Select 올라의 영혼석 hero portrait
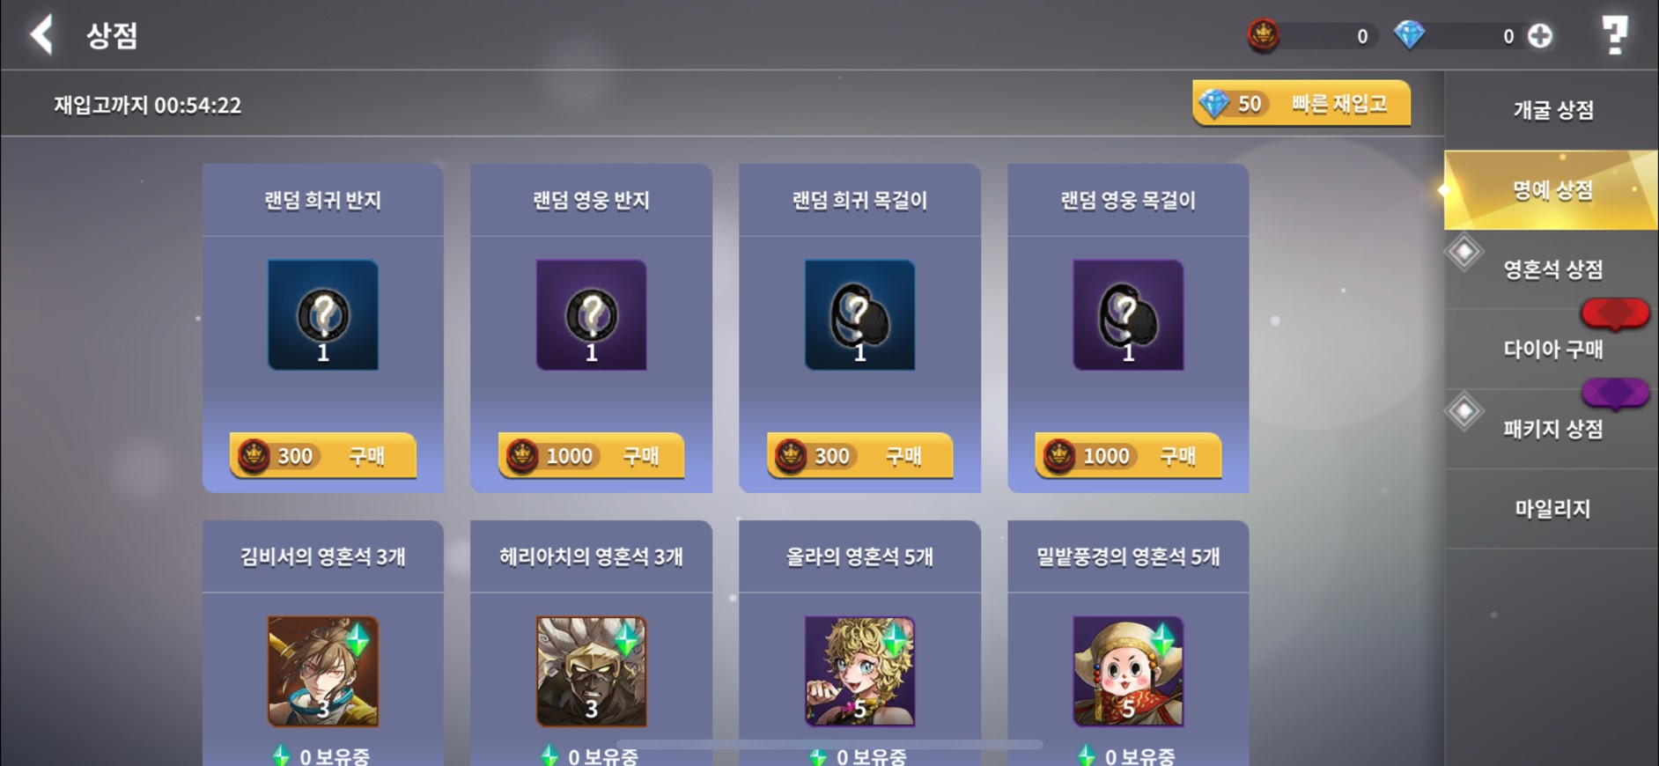The width and height of the screenshot is (1659, 766). (859, 671)
